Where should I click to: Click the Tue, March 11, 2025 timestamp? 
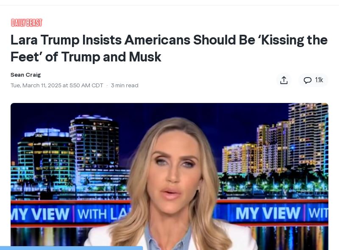click(57, 86)
